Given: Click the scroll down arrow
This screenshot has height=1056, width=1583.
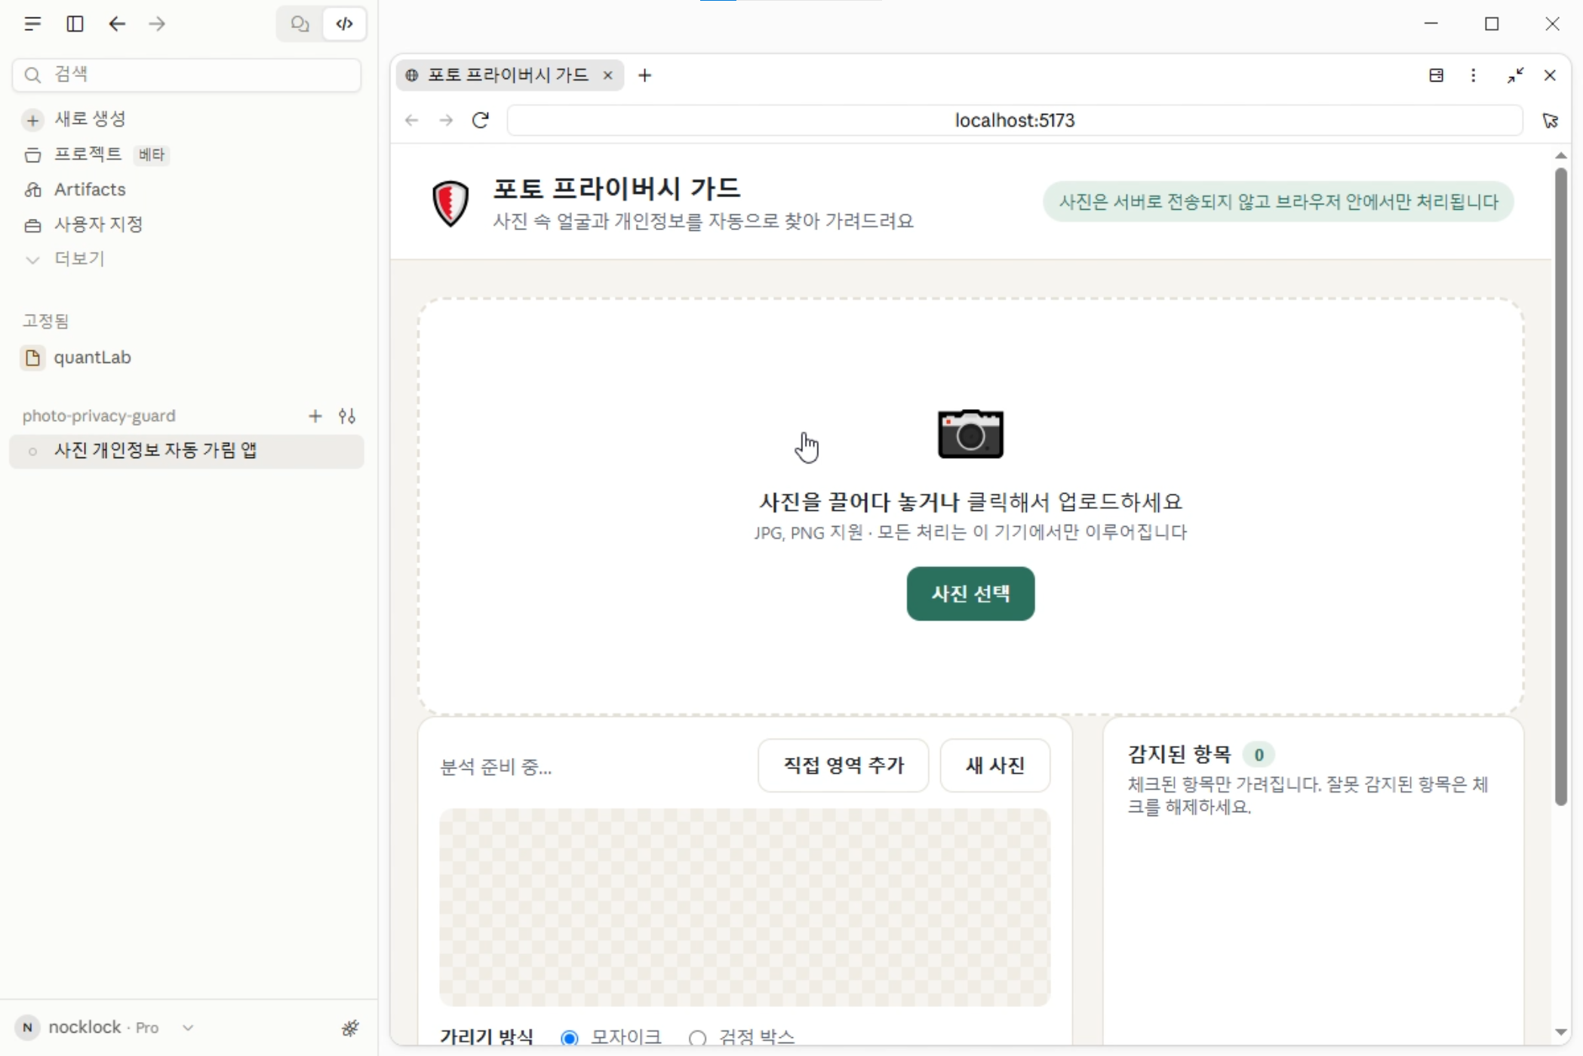Looking at the screenshot, I should pyautogui.click(x=1561, y=1032).
